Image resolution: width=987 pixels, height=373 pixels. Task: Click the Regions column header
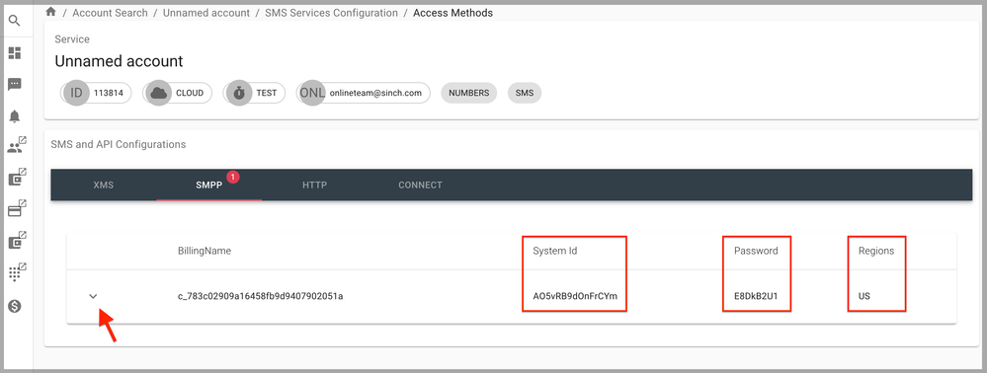point(876,251)
